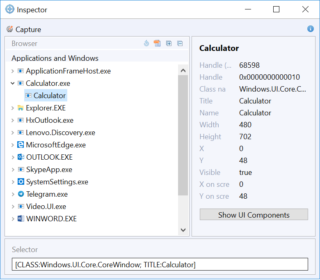Click the ApplicationFrameHost.exe window icon
Viewport: 320px width, 280px height.
coord(21,71)
